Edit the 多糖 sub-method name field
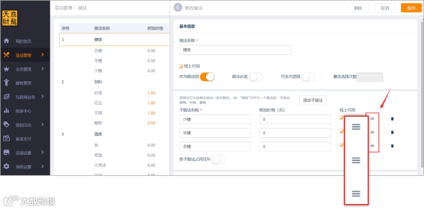 click(215, 147)
